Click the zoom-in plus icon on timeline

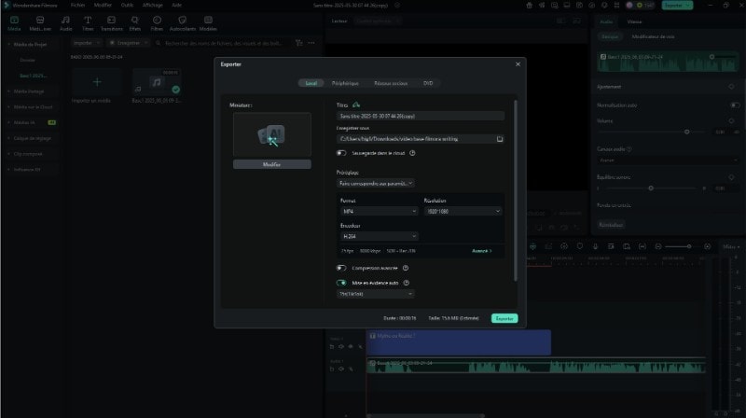tap(708, 246)
